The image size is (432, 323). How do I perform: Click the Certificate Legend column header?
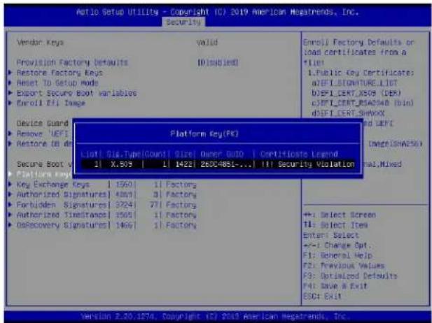299,154
